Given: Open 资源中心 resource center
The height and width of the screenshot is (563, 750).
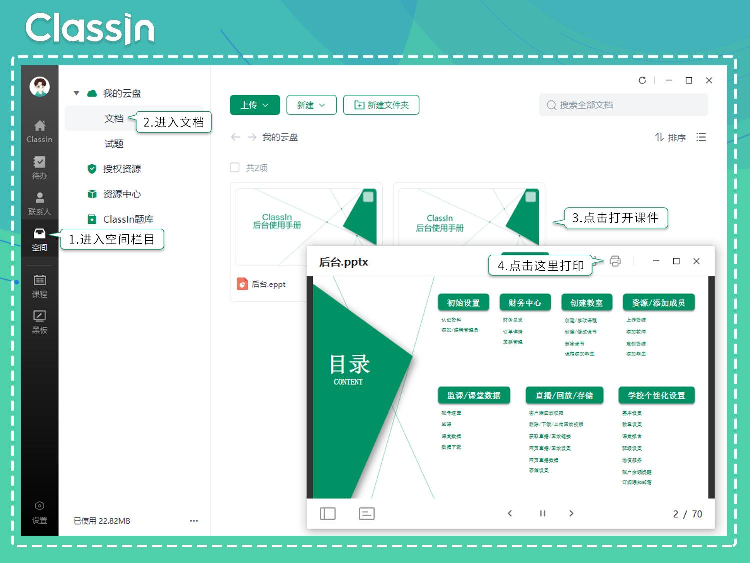Looking at the screenshot, I should pyautogui.click(x=122, y=194).
